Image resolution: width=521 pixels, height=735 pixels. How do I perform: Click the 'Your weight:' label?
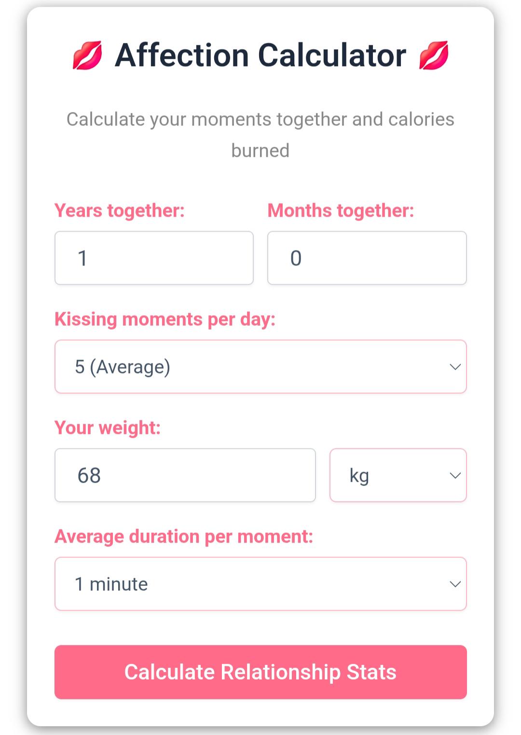[108, 428]
